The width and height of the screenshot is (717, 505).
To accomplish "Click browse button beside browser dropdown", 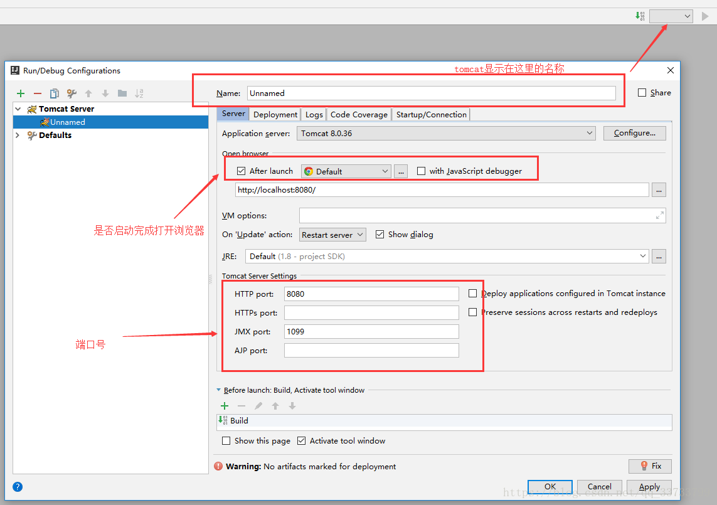I will pos(401,171).
